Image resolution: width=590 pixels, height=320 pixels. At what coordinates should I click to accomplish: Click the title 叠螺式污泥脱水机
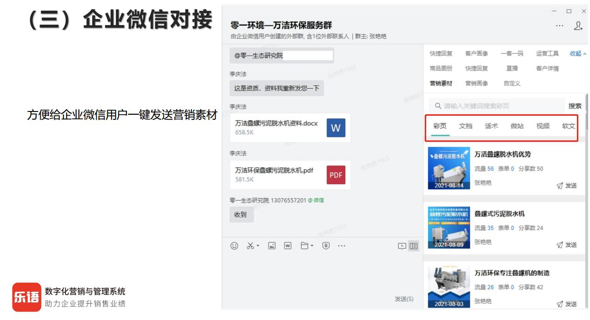499,214
